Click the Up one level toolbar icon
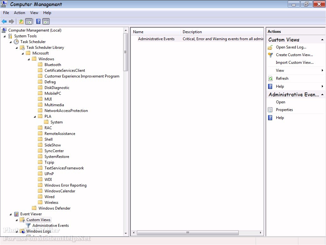The width and height of the screenshot is (326, 245). click(21, 21)
